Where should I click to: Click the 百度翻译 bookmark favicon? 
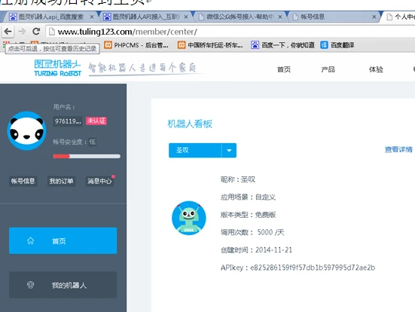click(324, 45)
